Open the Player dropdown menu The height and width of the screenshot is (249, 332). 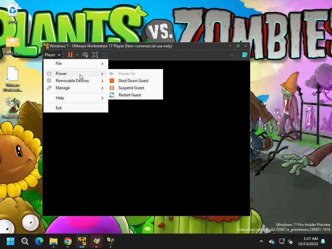pyautogui.click(x=52, y=55)
